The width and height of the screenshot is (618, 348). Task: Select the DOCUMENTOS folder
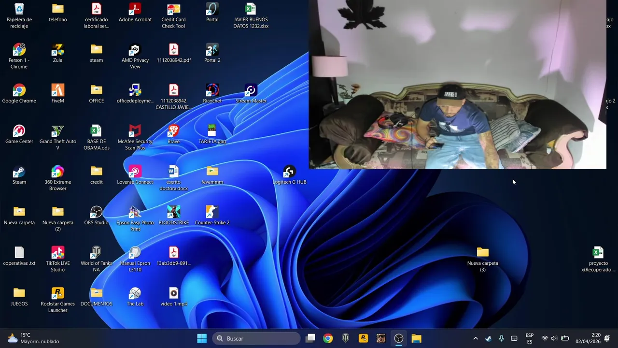97,297
